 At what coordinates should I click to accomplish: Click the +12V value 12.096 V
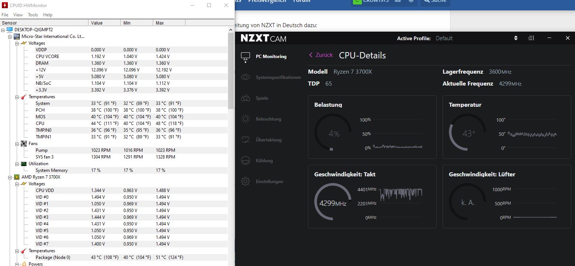coord(99,70)
